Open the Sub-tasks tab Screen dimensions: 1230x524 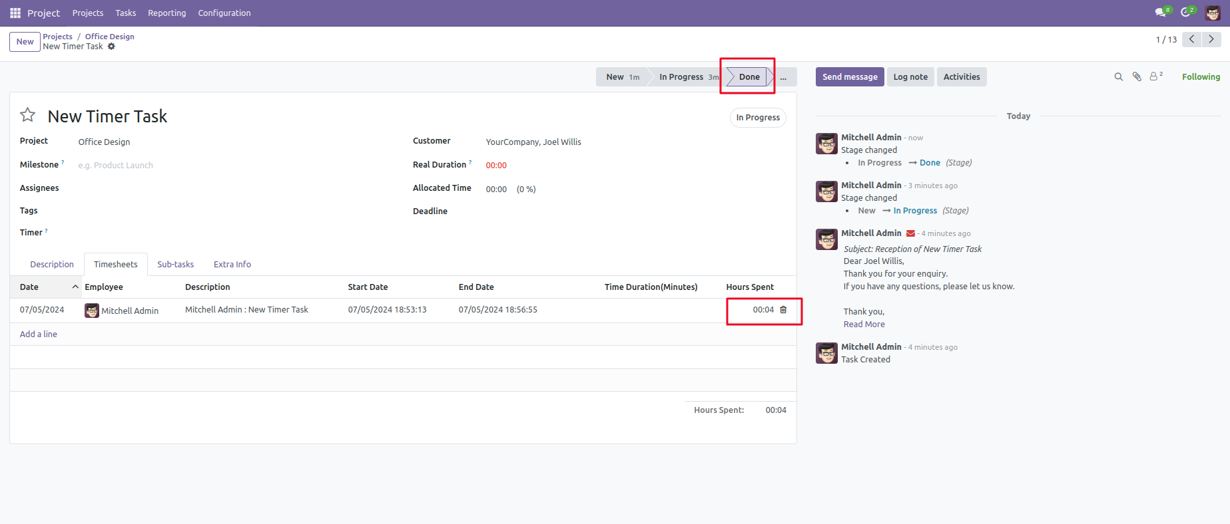[176, 265]
